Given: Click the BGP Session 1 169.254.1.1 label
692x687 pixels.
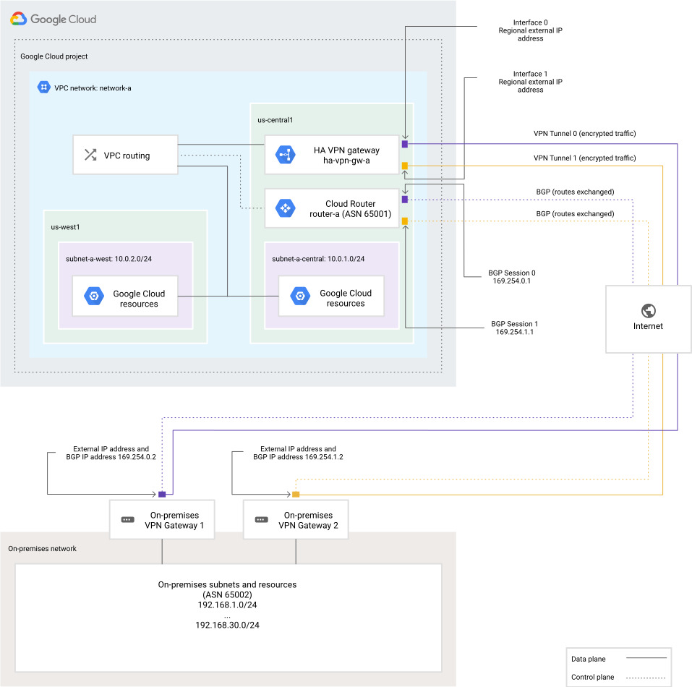Looking at the screenshot, I should [515, 328].
